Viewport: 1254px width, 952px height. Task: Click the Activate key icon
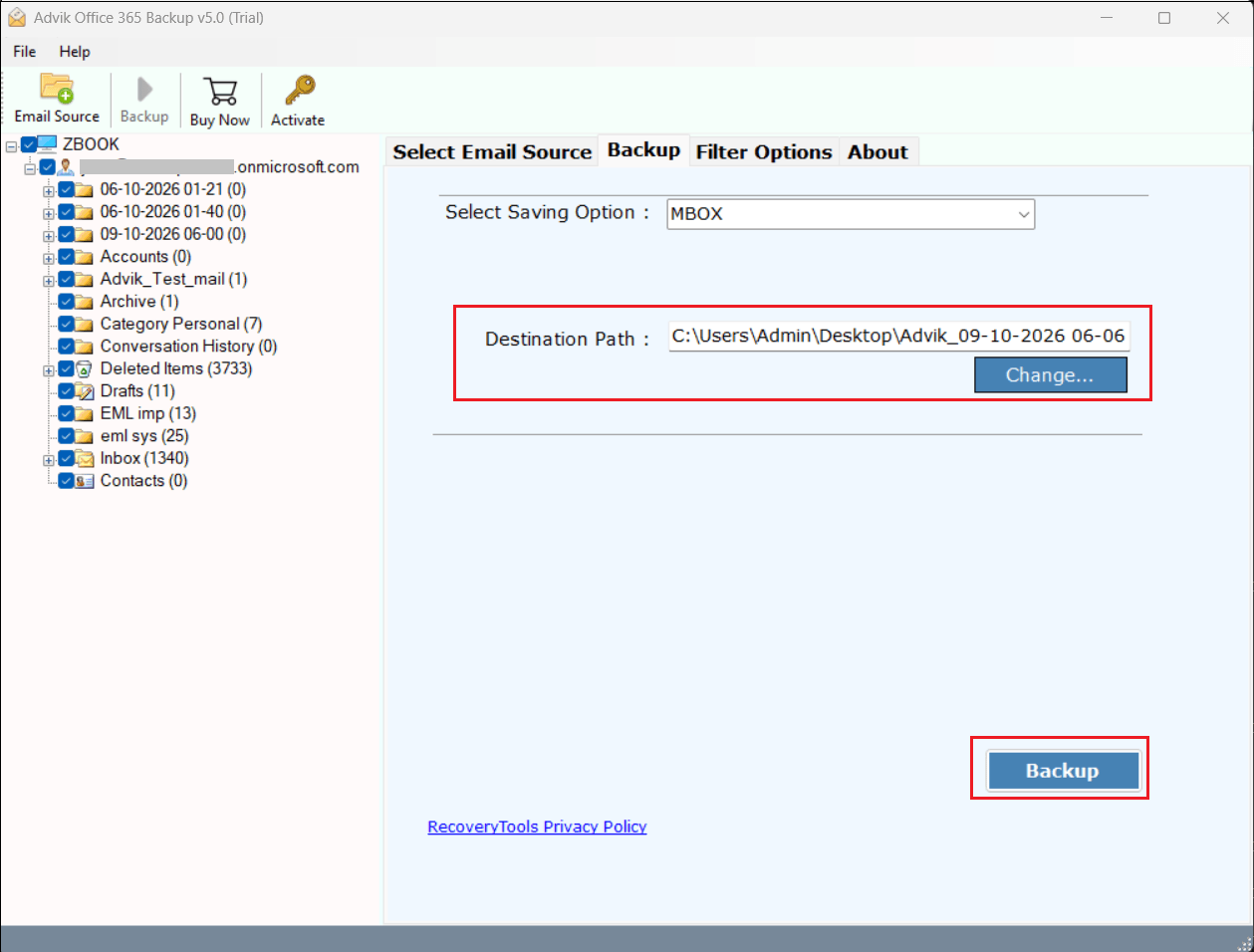(299, 90)
